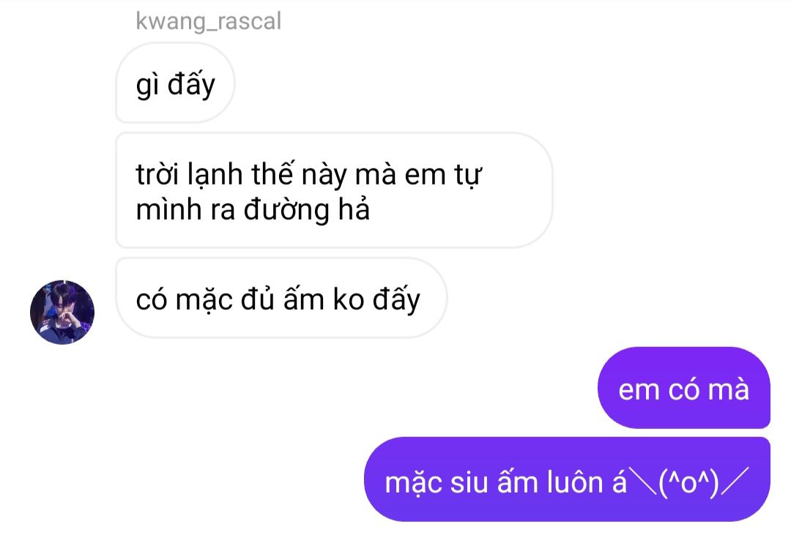Click the word 'hả' ending second message
Viewport: 791px width, 535px height.
tap(354, 209)
